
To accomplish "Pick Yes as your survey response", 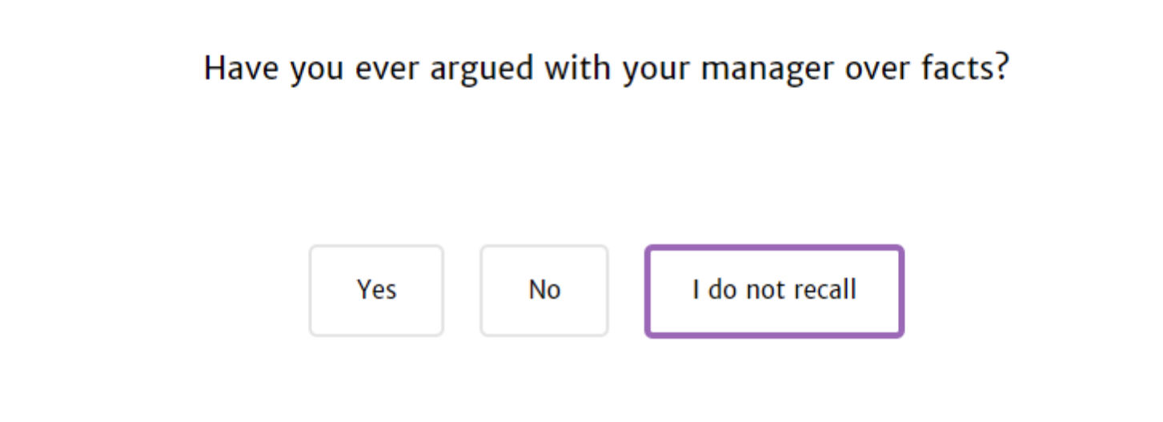I will tap(376, 290).
